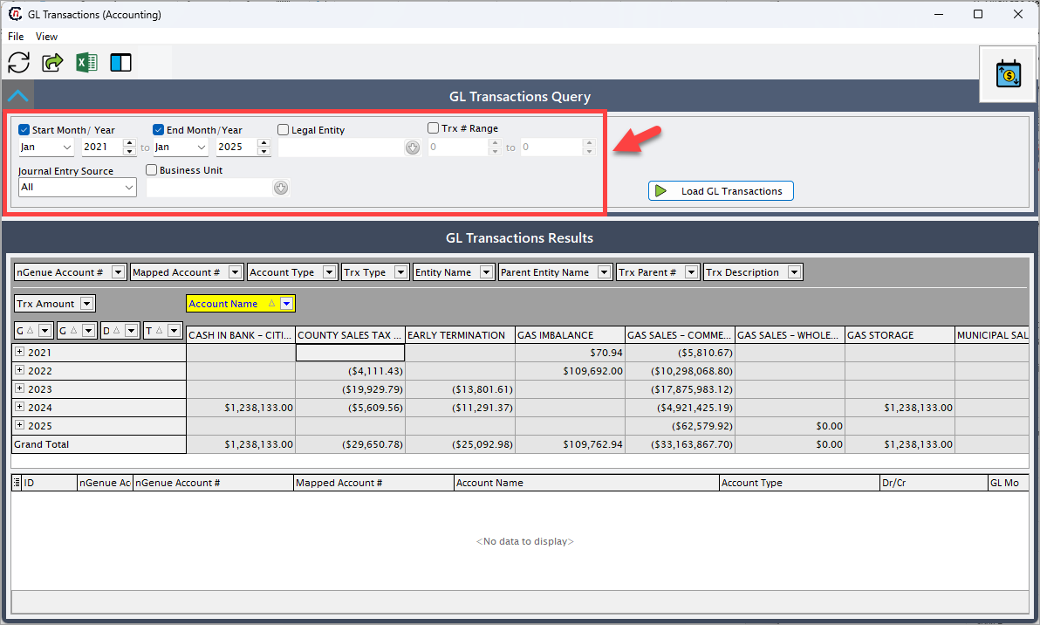Click the Legal Entity input field
1040x625 pixels.
point(342,148)
